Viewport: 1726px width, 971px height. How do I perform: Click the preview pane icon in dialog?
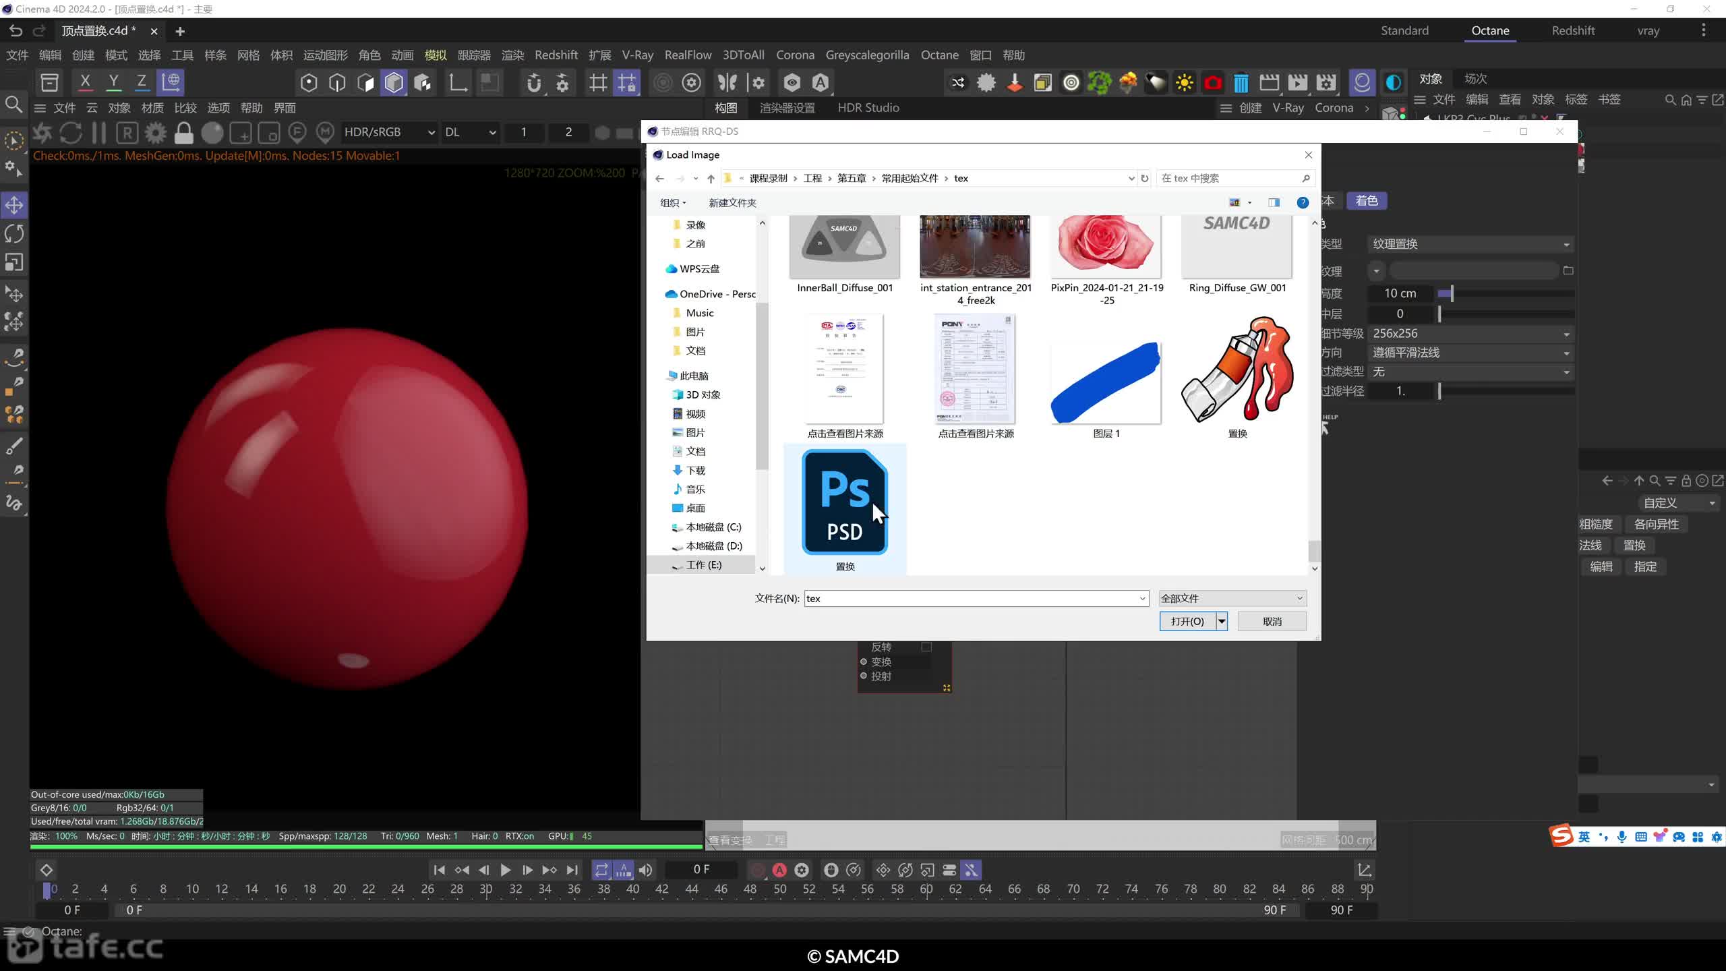tap(1274, 202)
